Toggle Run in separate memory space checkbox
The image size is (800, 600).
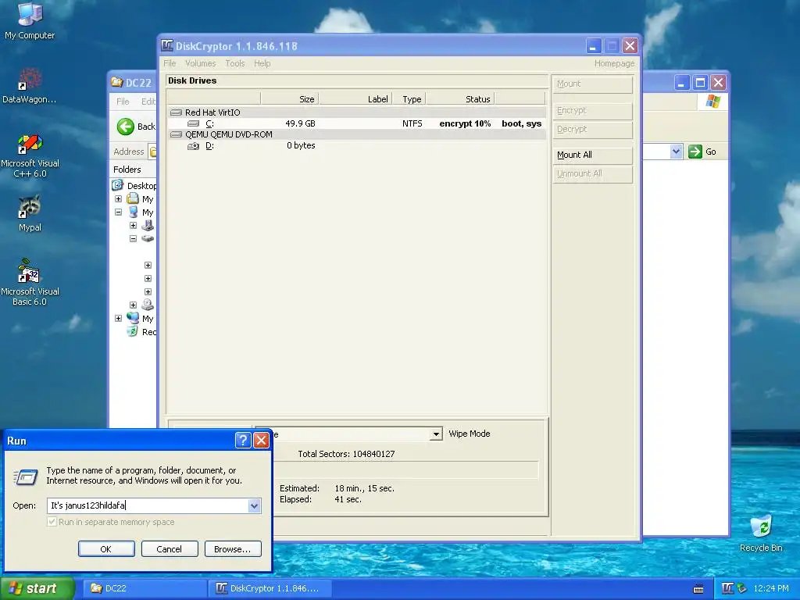click(x=52, y=521)
